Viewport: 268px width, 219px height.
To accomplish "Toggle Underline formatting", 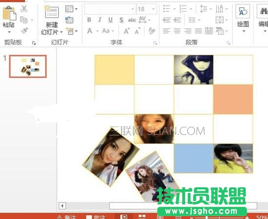I will click(111, 20).
